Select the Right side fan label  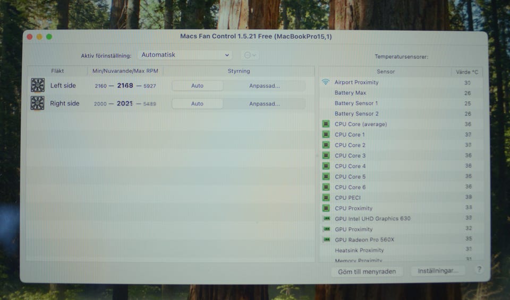tap(65, 103)
